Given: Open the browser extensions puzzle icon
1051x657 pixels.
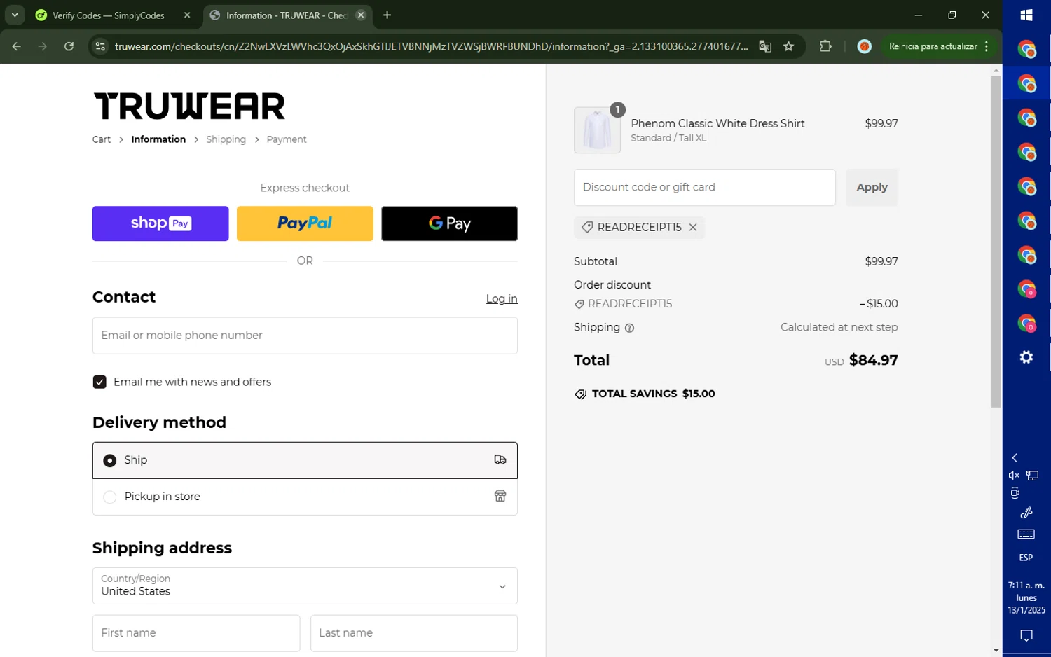Looking at the screenshot, I should (x=825, y=46).
